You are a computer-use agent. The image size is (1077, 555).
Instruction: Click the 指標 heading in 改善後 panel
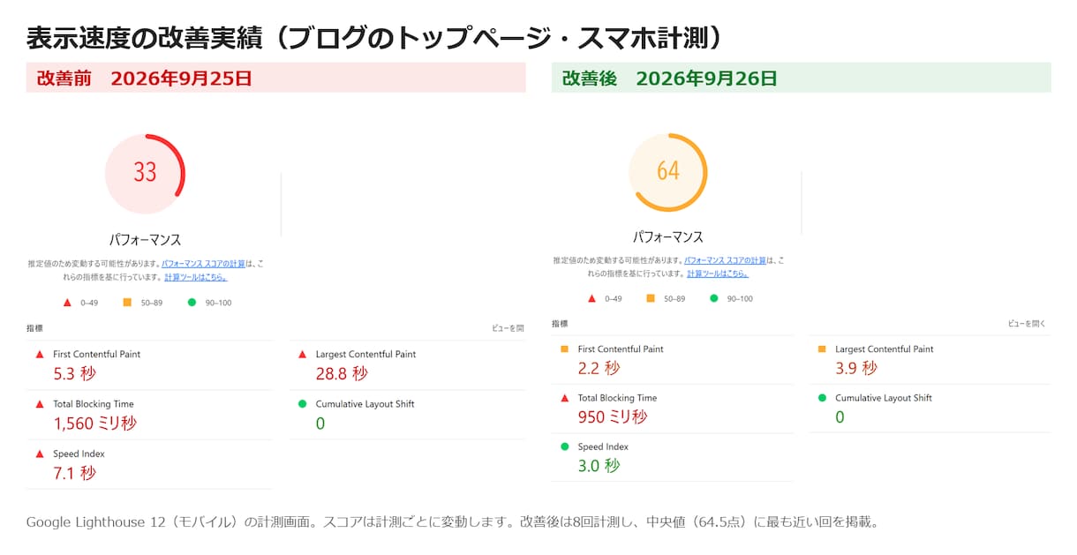click(560, 324)
